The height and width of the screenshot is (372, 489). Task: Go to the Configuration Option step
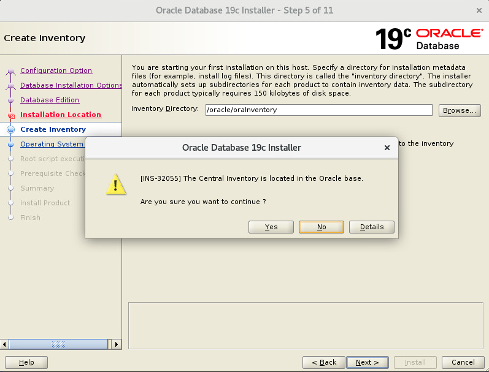[x=56, y=70]
